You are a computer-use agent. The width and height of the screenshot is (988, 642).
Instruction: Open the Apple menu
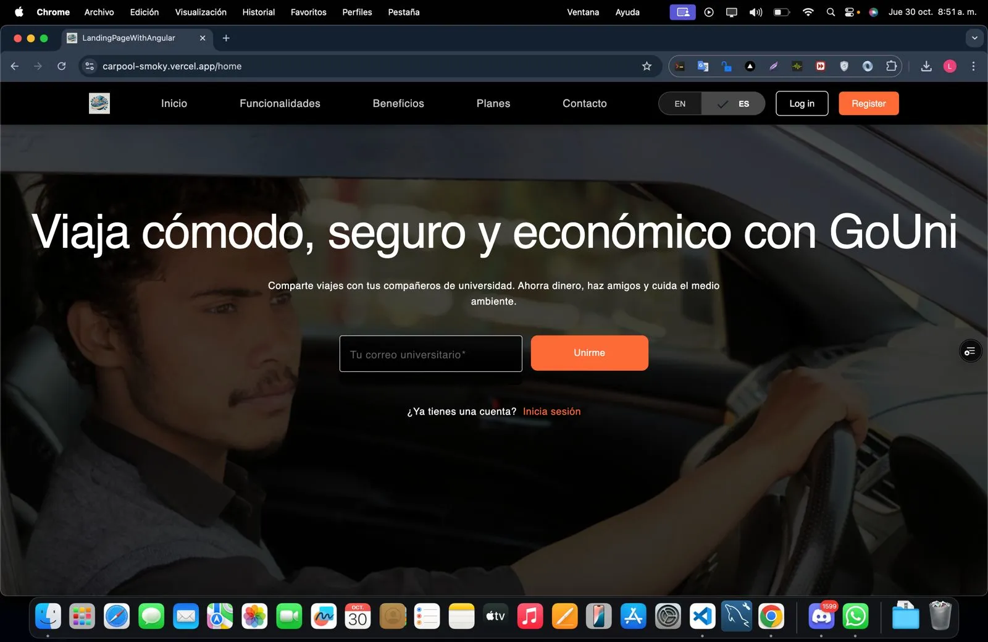point(19,12)
